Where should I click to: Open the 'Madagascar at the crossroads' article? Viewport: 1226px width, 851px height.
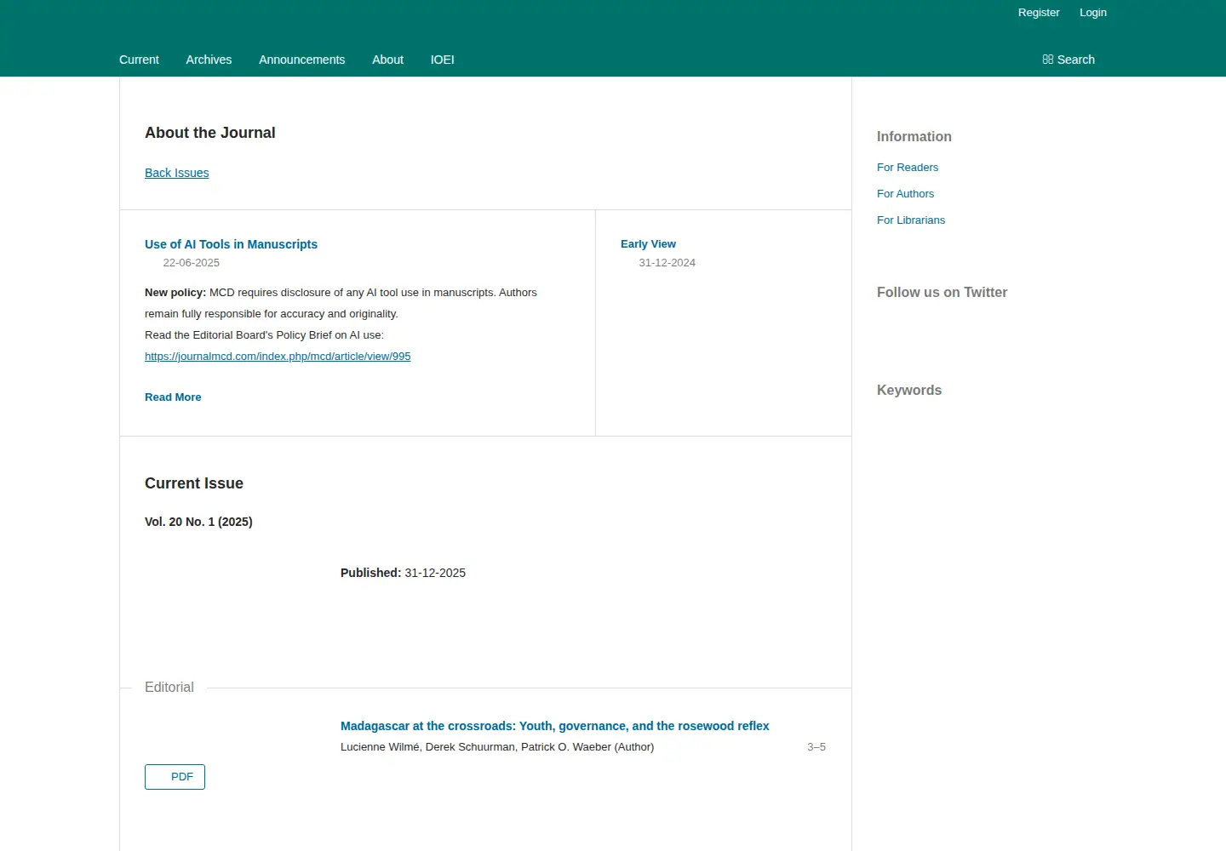coord(555,726)
